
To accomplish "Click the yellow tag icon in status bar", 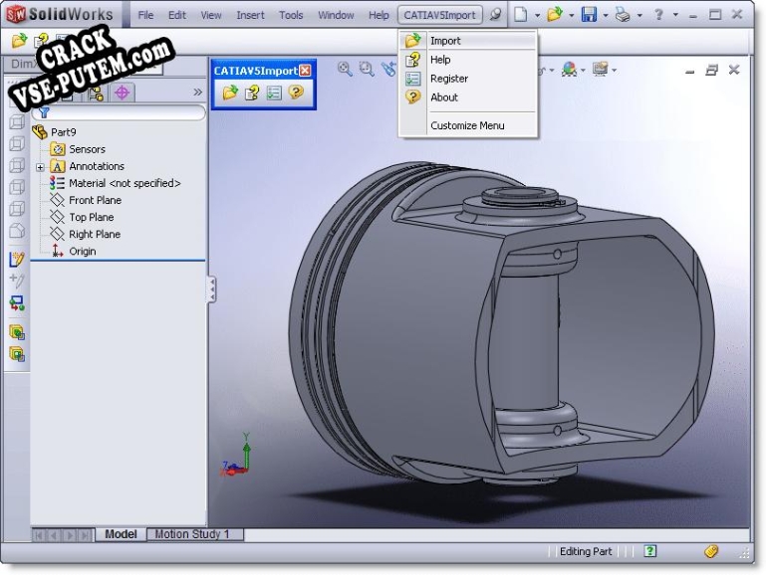I will [711, 551].
